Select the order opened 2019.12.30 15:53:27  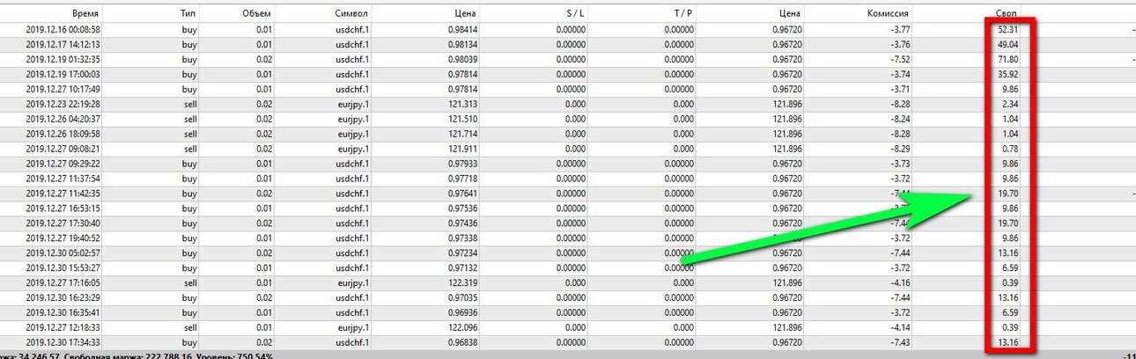point(568,269)
